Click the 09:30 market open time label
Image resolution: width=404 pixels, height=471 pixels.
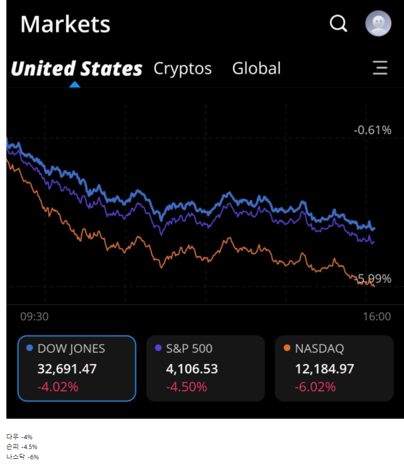tap(34, 317)
